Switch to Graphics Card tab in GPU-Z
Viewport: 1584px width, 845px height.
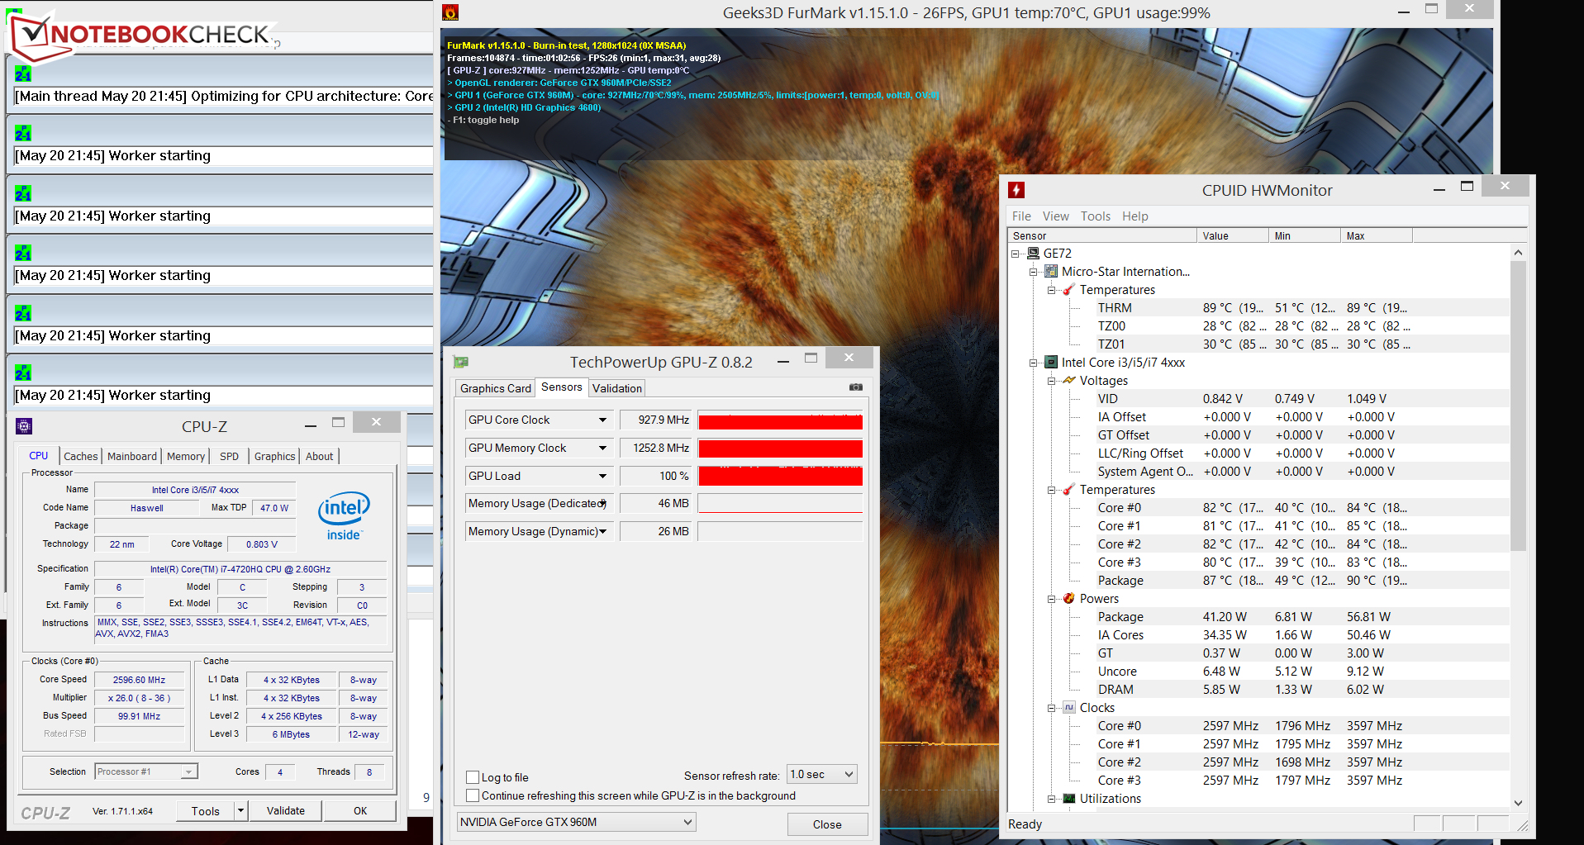pyautogui.click(x=496, y=388)
